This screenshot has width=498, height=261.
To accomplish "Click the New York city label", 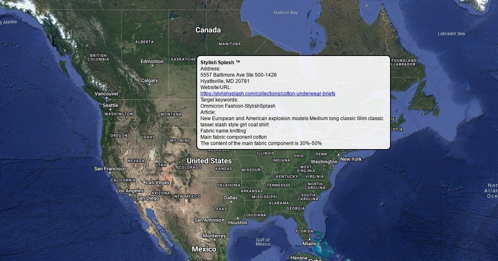I will [351, 159].
